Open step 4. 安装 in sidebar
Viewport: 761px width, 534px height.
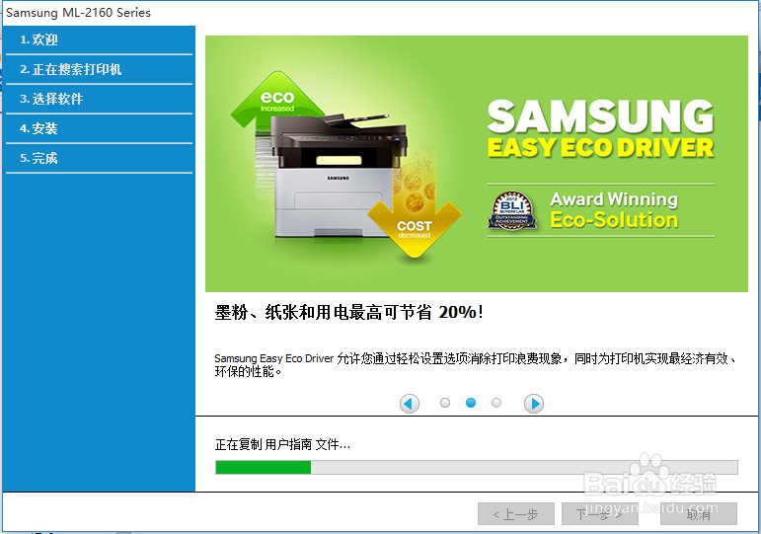99,128
